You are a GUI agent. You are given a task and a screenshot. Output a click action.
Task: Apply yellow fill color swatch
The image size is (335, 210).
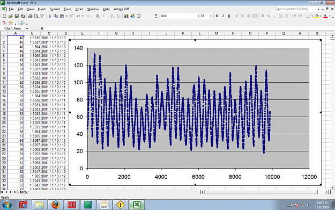coord(317,16)
